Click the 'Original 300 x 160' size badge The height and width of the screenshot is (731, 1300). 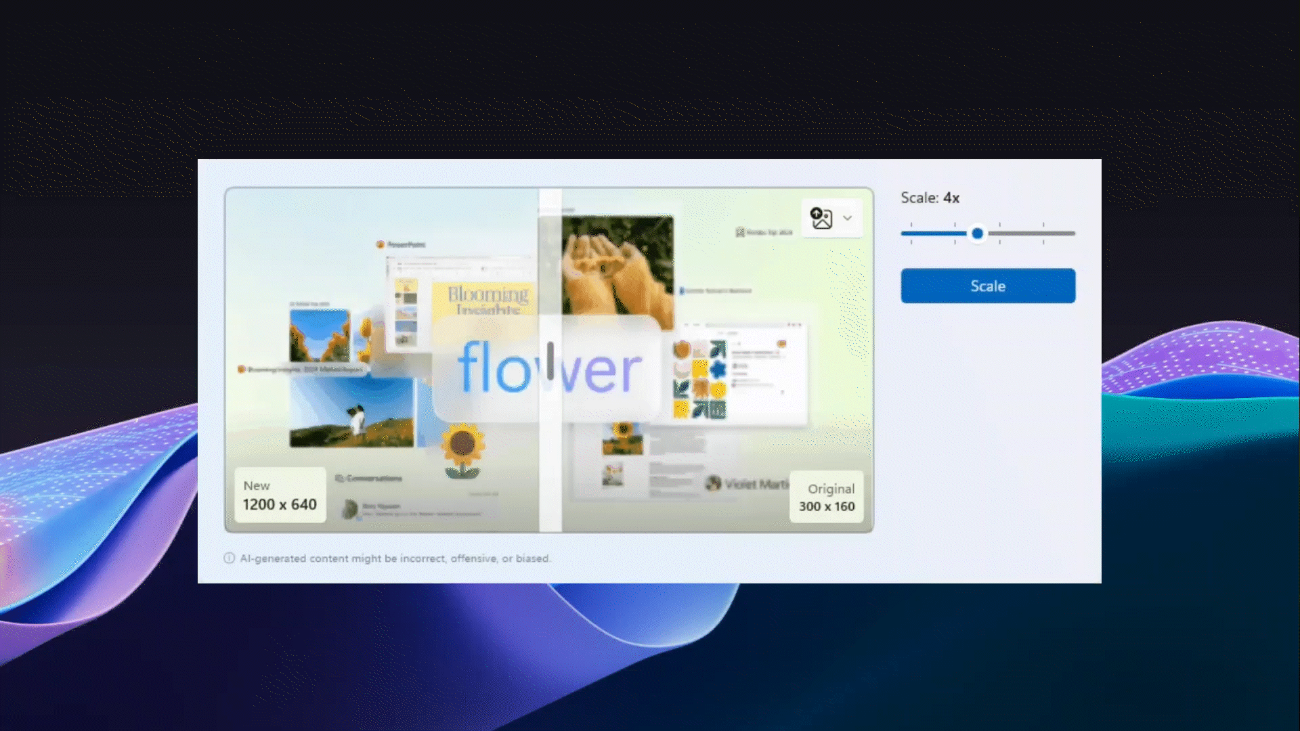tap(827, 497)
